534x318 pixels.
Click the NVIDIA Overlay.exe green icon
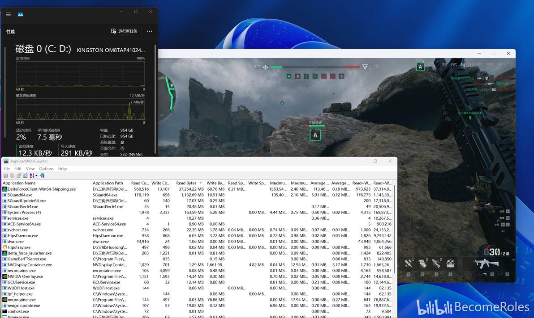[5, 276]
